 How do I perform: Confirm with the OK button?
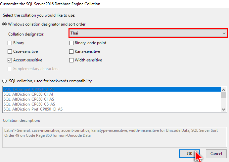[x=189, y=154]
